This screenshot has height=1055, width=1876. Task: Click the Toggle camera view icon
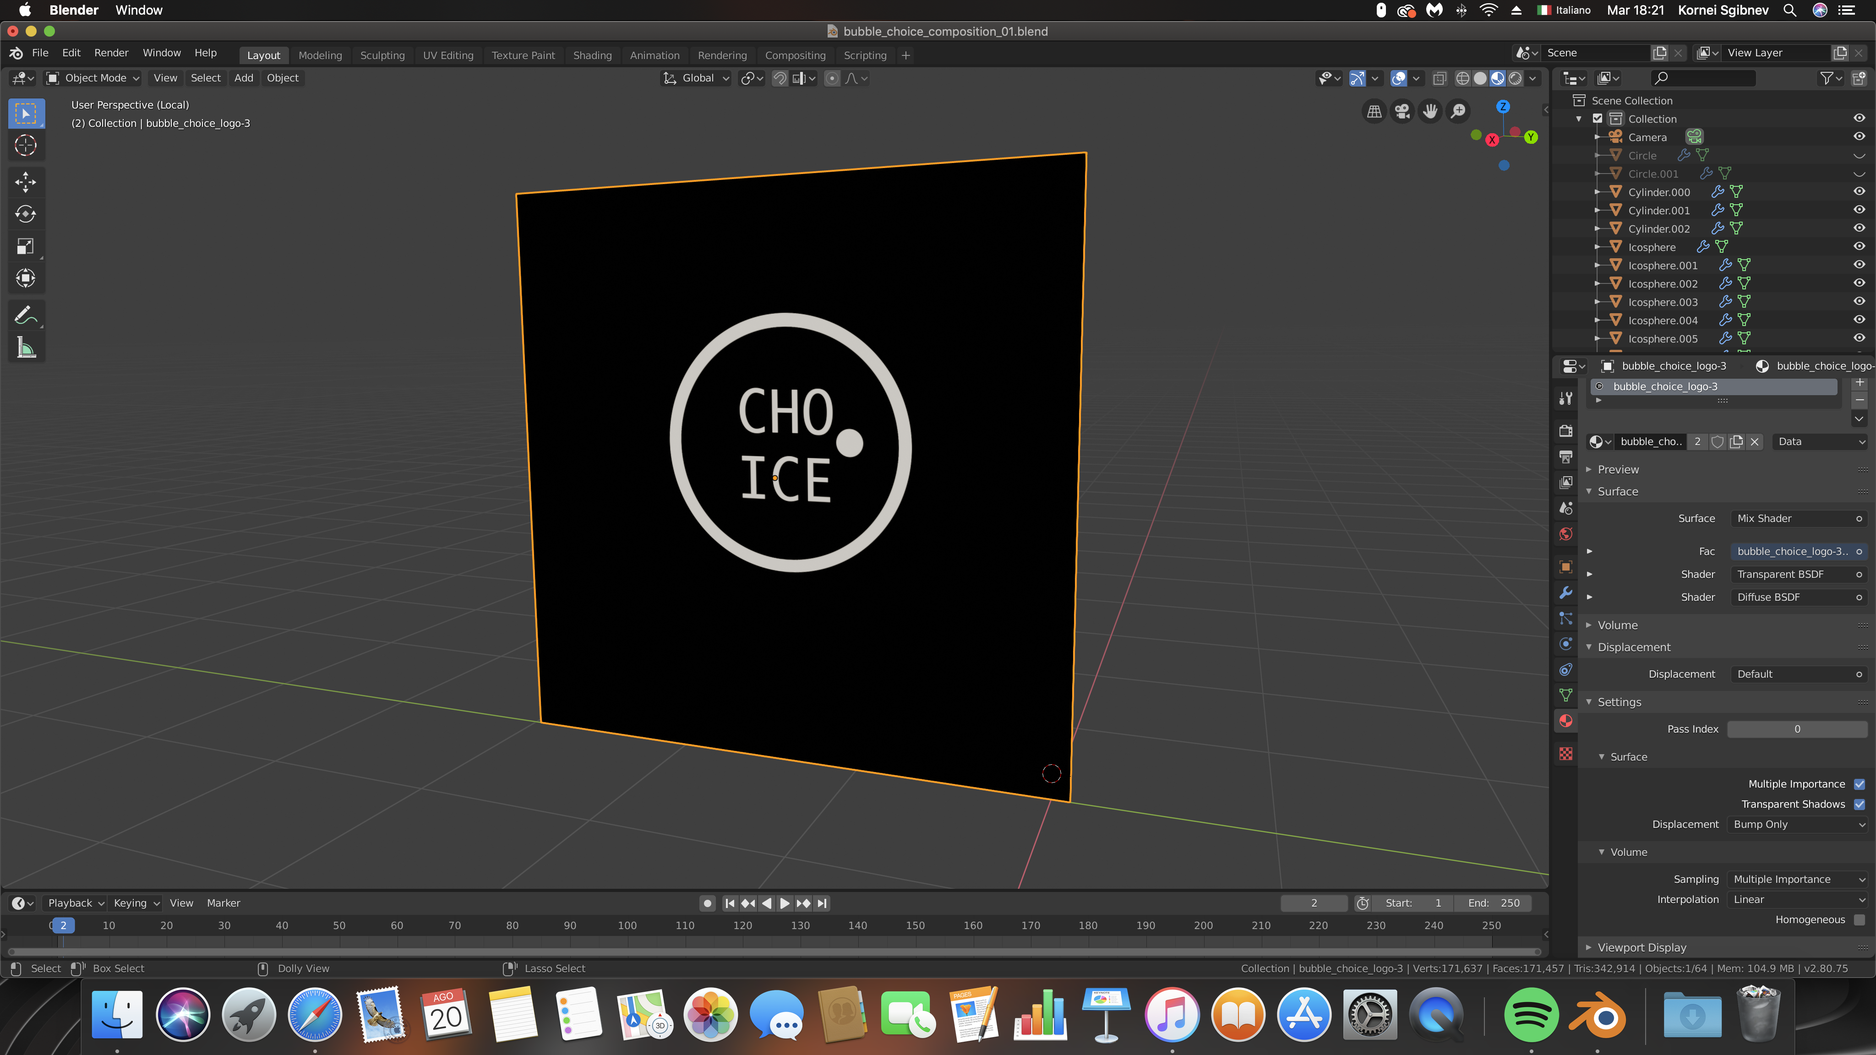tap(1402, 111)
